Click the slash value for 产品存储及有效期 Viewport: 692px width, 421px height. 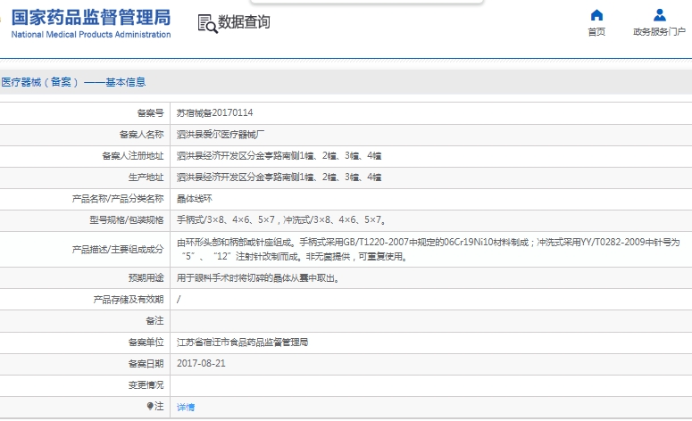point(179,300)
